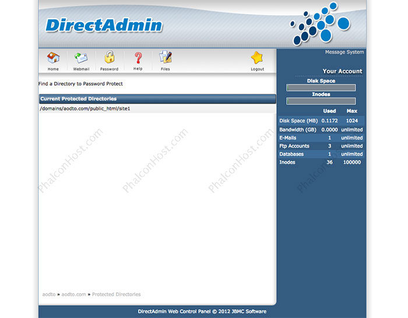Click the 100000 inodes max value
Viewport: 408px width, 318px height.
click(352, 162)
